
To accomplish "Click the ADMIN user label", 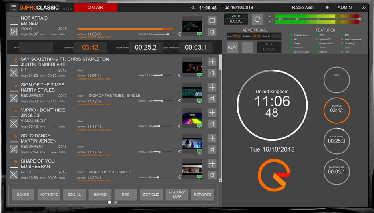I will coord(344,8).
